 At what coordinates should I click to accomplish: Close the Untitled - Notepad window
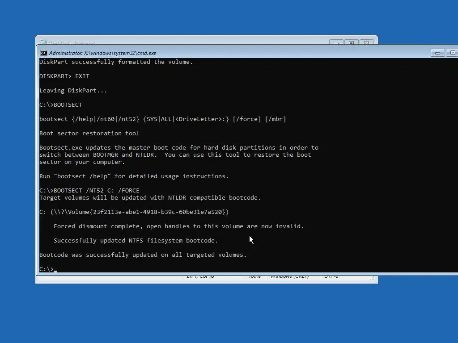click(367, 42)
